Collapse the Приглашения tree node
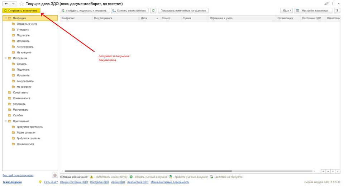 click(x=6, y=121)
